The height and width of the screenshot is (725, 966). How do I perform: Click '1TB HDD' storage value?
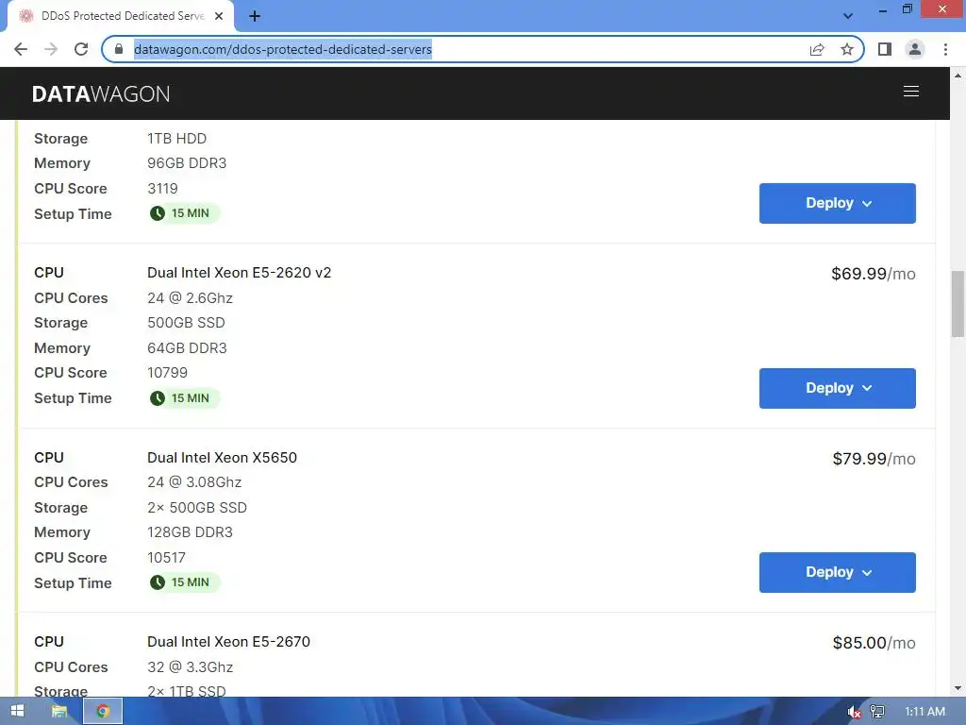click(176, 139)
